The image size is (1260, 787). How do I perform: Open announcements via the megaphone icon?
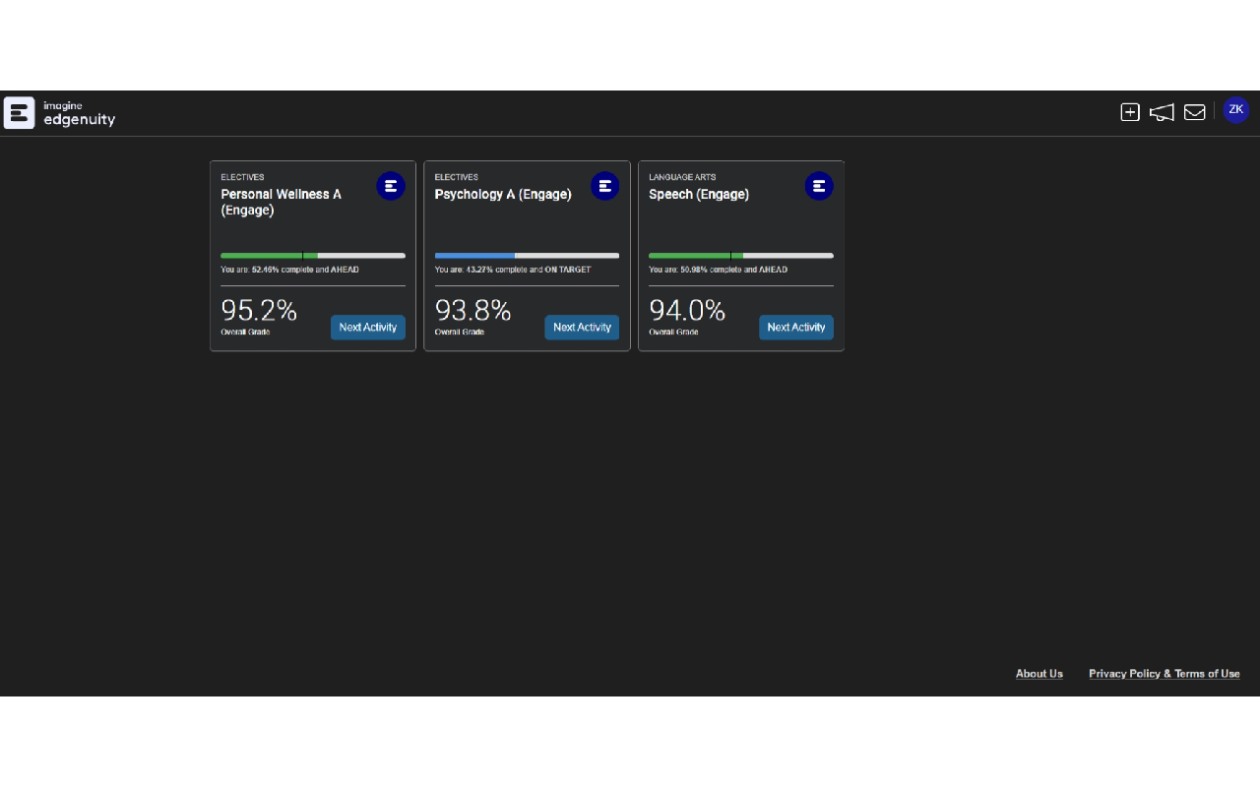(x=1162, y=112)
